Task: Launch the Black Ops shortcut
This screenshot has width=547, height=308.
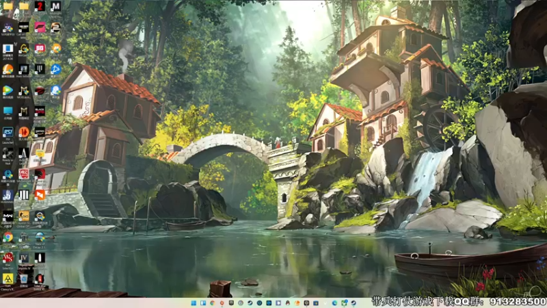Action: pyautogui.click(x=40, y=111)
